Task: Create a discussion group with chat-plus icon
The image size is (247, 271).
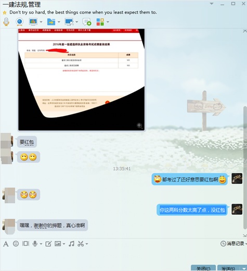Action: [87, 22]
